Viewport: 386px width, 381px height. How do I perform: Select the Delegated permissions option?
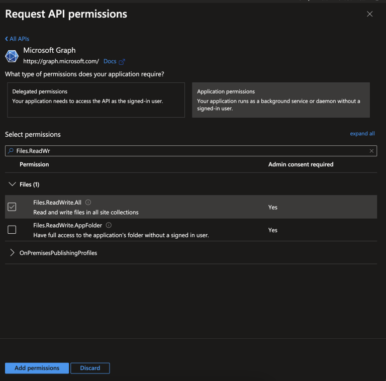(x=96, y=100)
